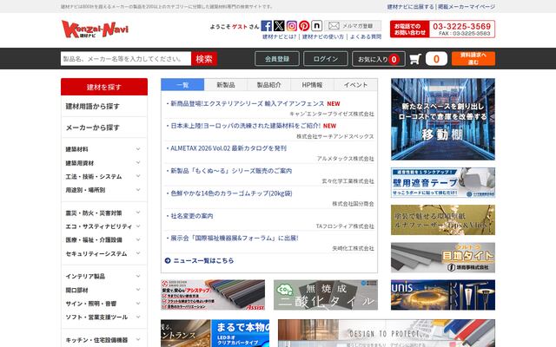Open the 掲載メーカーマイページ link
The width and height of the screenshot is (556, 347).
467,7
